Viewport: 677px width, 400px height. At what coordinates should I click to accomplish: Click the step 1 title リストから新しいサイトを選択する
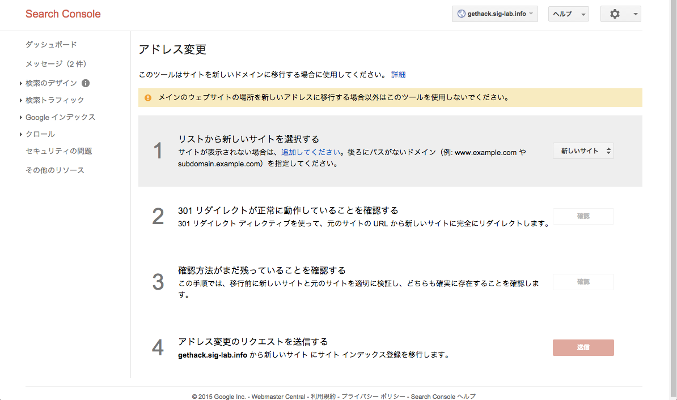(x=249, y=139)
